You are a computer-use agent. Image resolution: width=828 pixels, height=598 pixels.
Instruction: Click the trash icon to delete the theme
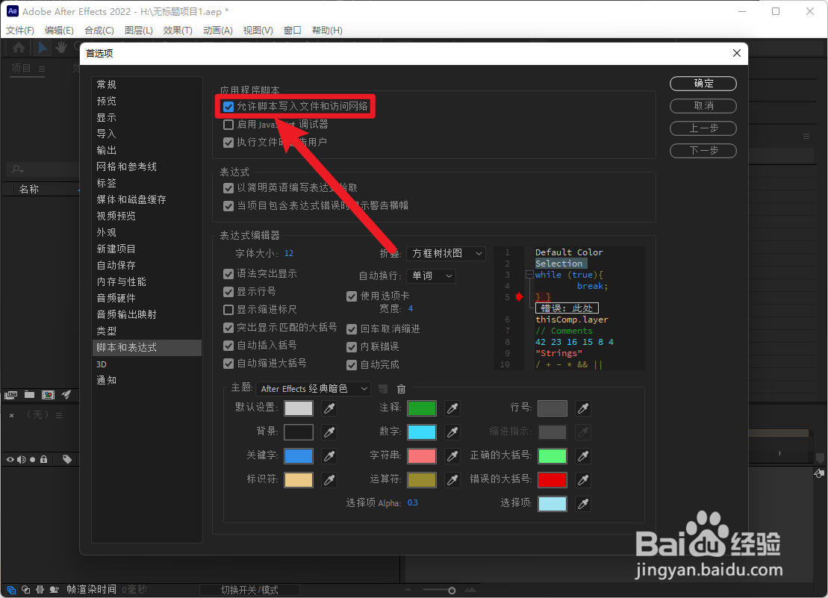(x=402, y=389)
